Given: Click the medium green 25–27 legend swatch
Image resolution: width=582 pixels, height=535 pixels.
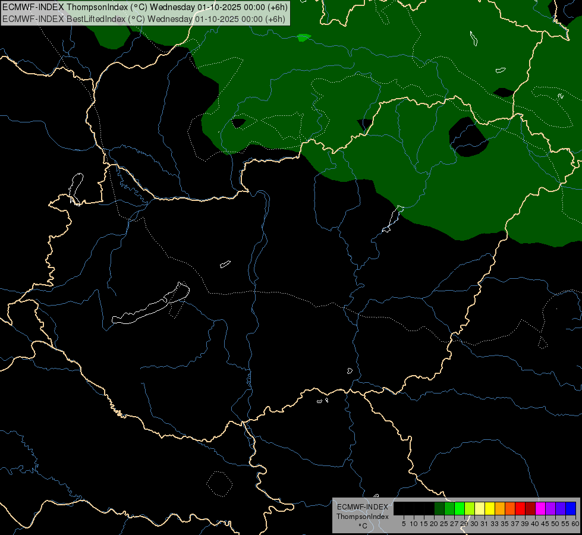Looking at the screenshot, I should 449,508.
